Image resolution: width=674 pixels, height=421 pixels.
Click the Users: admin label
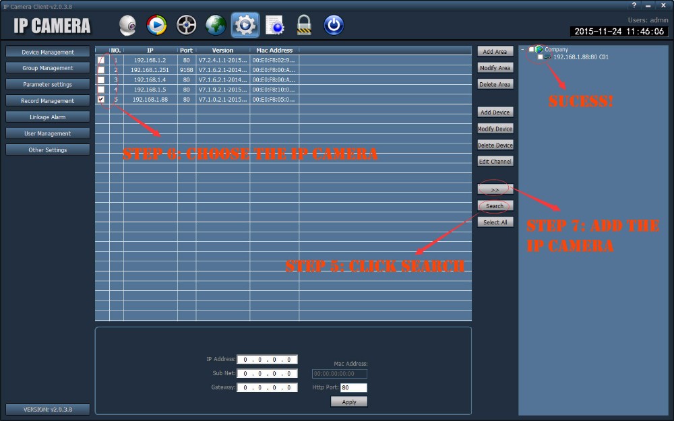pyautogui.click(x=648, y=20)
